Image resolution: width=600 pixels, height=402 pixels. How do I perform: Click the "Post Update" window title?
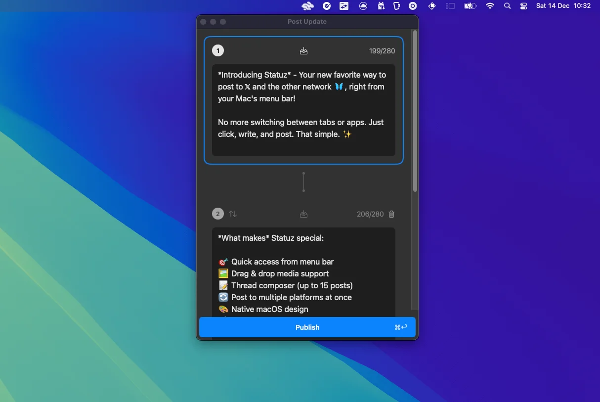tap(307, 22)
